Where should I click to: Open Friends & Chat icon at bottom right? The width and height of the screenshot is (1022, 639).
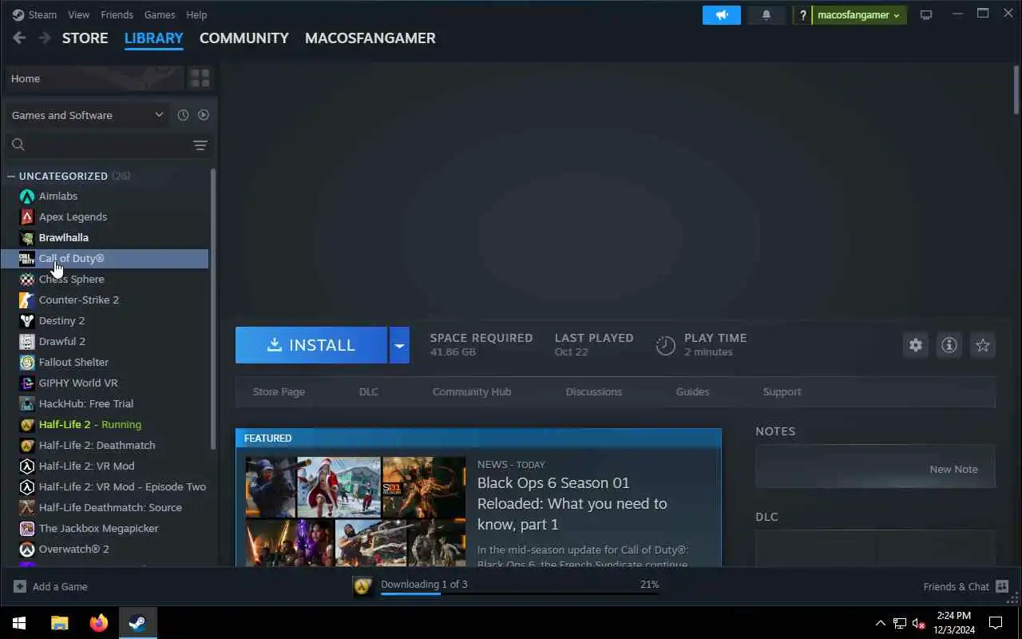(1002, 586)
